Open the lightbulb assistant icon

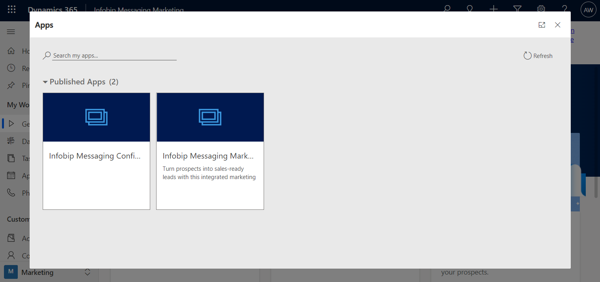[470, 9]
